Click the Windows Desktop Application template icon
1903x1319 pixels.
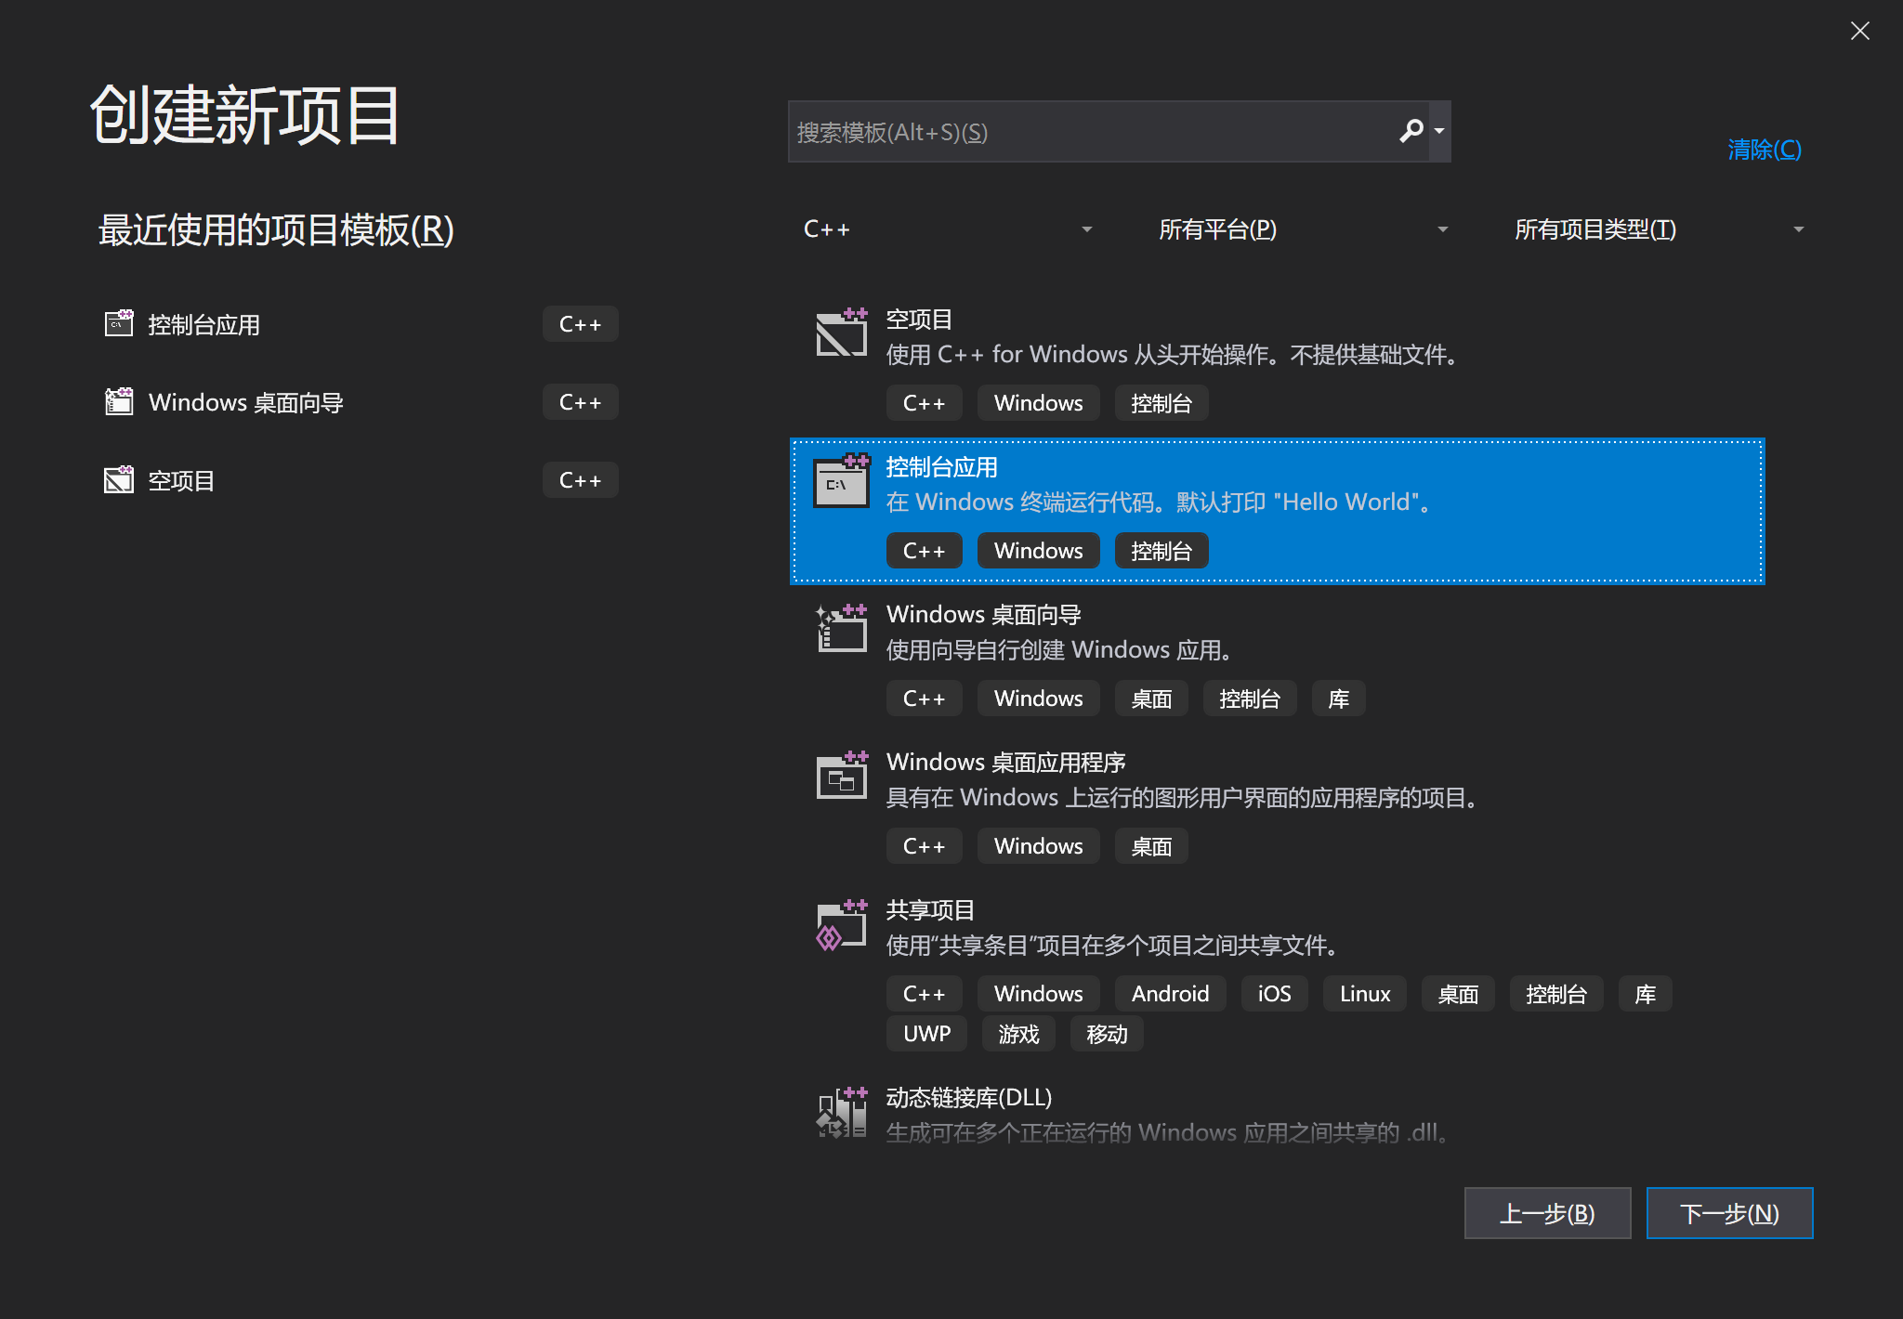click(x=841, y=777)
